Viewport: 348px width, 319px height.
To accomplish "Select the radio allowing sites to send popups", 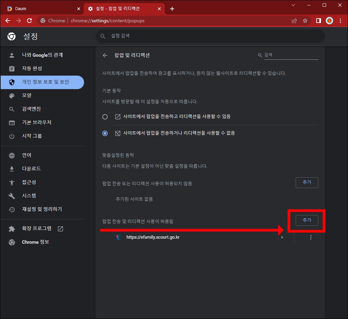I will tap(105, 116).
